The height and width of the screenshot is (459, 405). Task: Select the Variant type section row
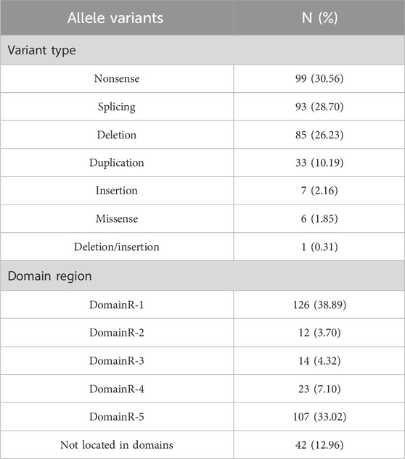[x=202, y=50]
